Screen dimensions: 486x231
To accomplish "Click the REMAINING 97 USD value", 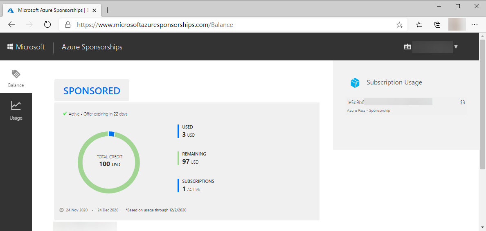I will point(190,162).
